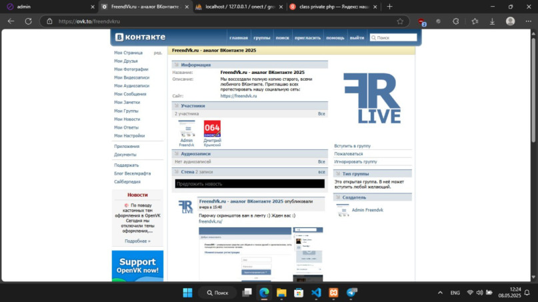
Task: Click Все in Участники header
Action: (321, 113)
